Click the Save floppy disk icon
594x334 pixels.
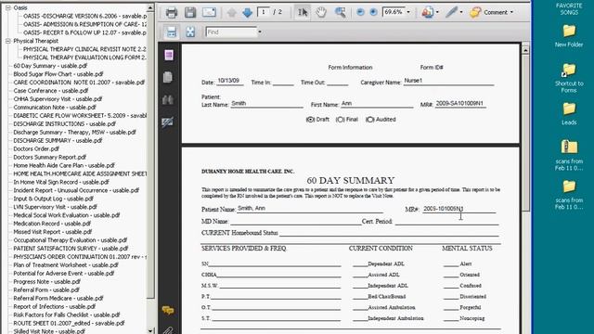(x=190, y=12)
